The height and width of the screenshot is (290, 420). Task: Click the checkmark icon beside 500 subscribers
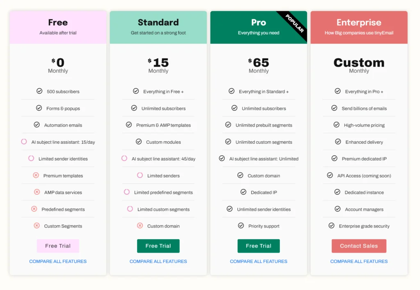(x=39, y=91)
